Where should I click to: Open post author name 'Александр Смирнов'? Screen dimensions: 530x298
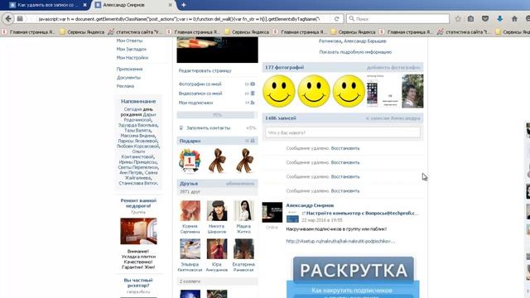(310, 205)
